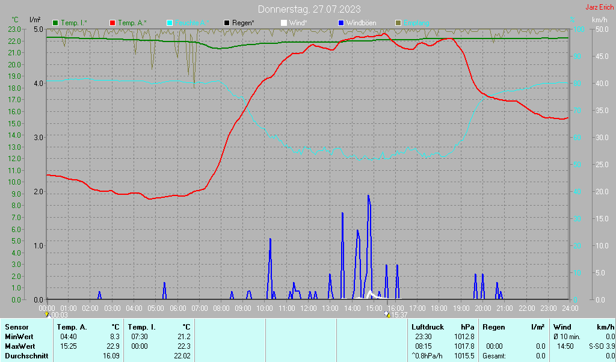Click the Luftdruck header in the table
Screen dimensions: 616x362
(x=427, y=327)
